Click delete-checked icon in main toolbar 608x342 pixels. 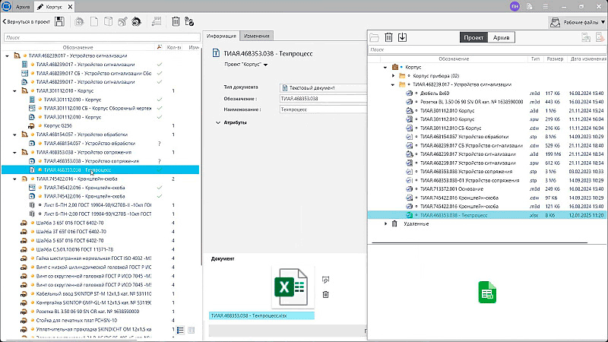pos(189,22)
